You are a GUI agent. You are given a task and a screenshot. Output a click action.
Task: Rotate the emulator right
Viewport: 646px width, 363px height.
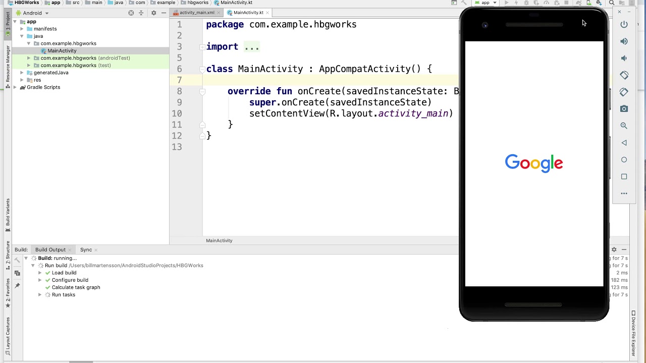pyautogui.click(x=624, y=92)
